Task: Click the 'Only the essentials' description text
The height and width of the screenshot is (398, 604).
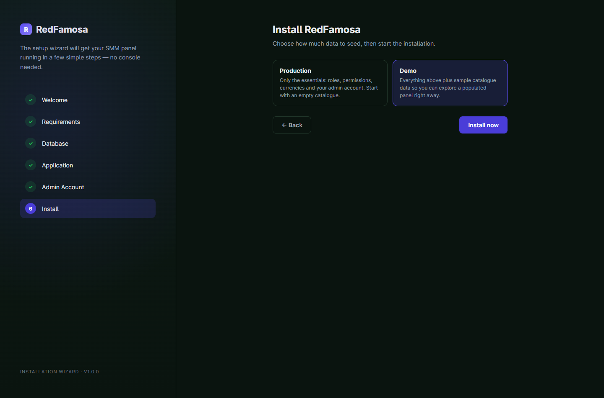Action: (x=329, y=88)
